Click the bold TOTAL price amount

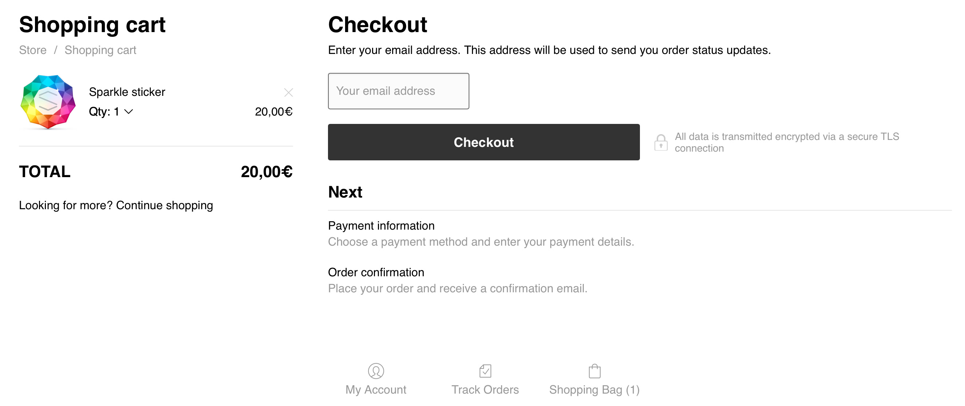tap(266, 172)
